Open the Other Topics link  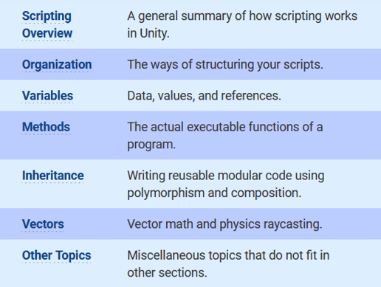pyautogui.click(x=57, y=255)
